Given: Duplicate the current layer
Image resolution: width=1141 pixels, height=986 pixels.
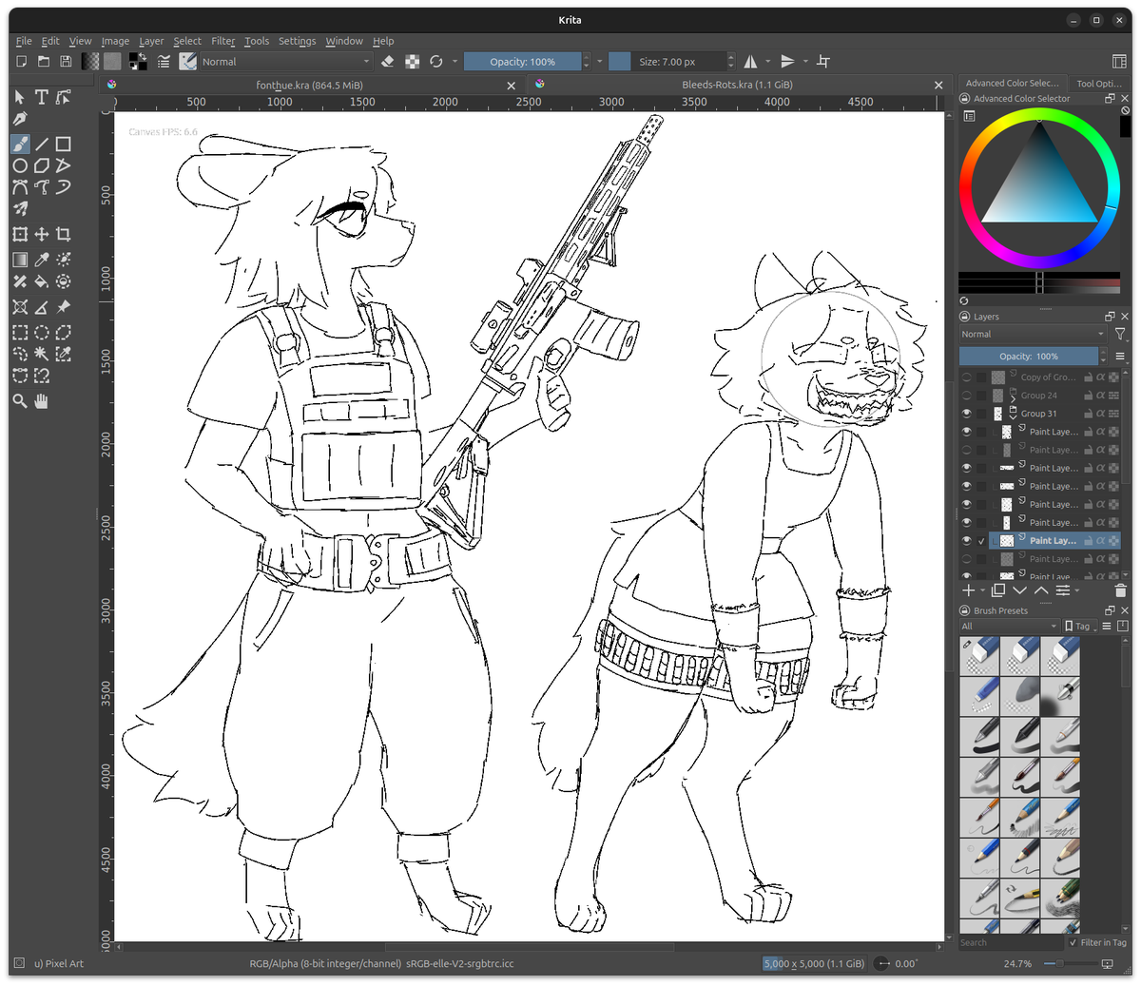Looking at the screenshot, I should click(998, 590).
